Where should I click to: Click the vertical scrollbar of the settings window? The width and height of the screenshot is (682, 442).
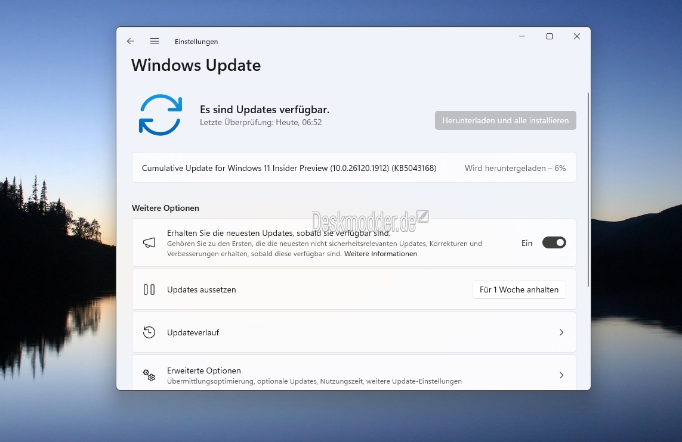tap(588, 189)
